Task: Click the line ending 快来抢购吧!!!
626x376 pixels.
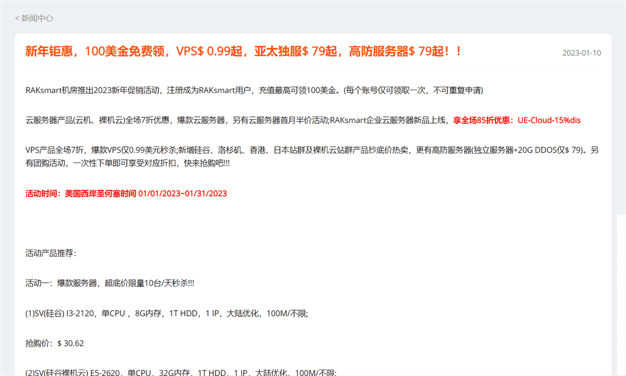Action: 128,163
